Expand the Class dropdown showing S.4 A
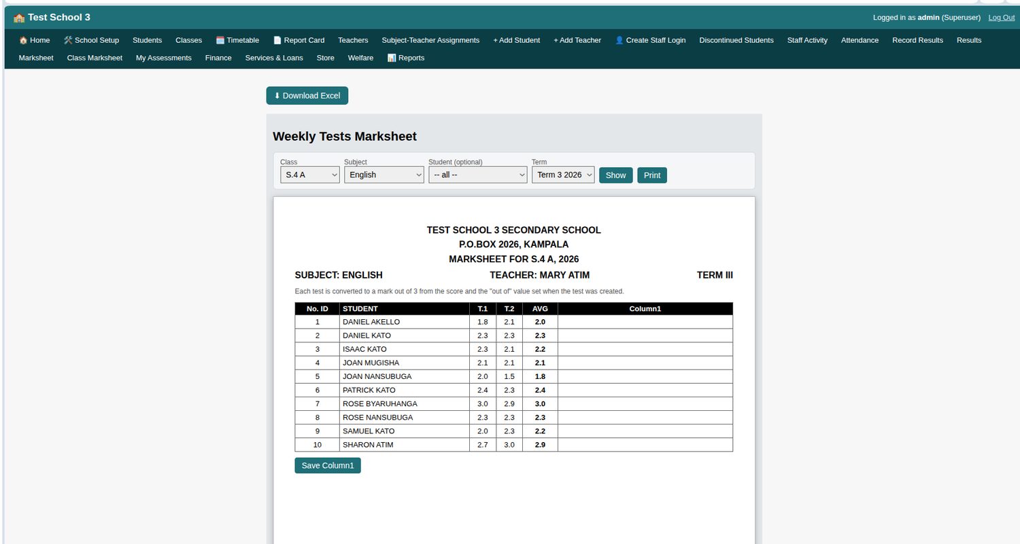1020x544 pixels. pyautogui.click(x=310, y=175)
